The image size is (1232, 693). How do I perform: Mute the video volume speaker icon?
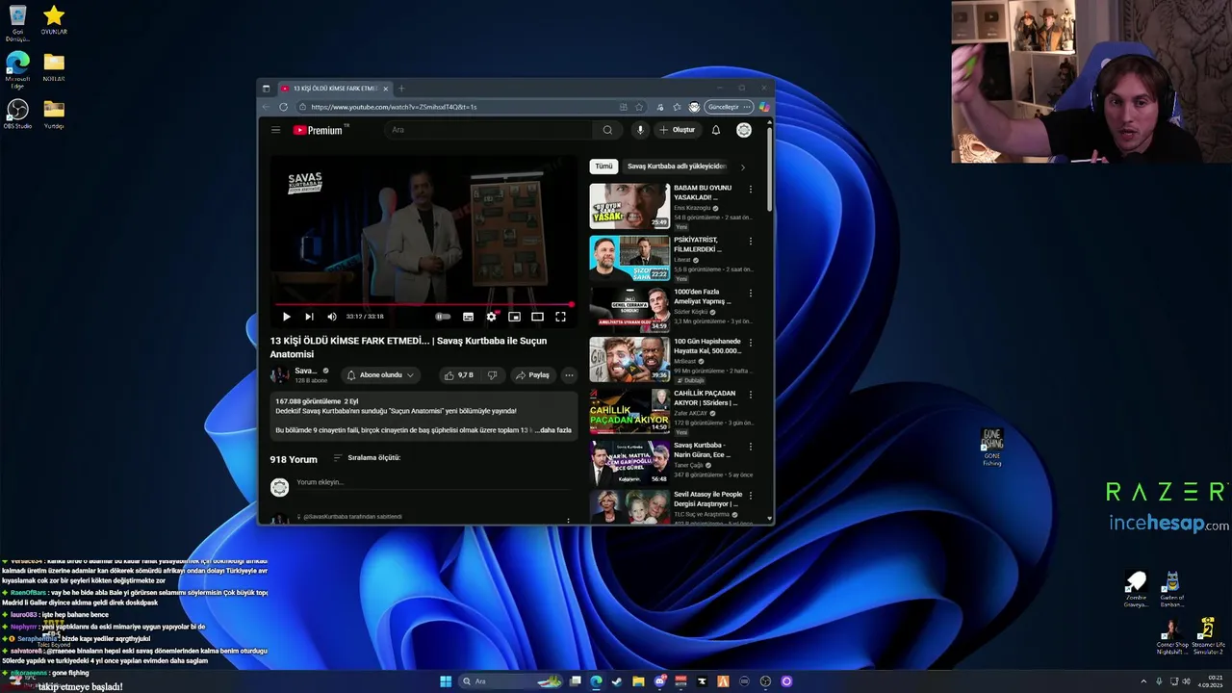tap(332, 317)
